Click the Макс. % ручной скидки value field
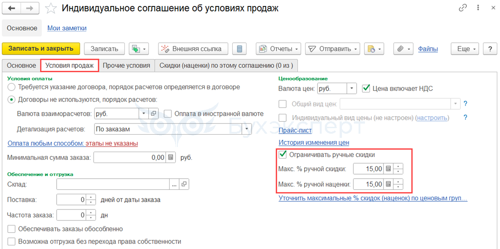This screenshot has height=249, width=500. (x=368, y=169)
